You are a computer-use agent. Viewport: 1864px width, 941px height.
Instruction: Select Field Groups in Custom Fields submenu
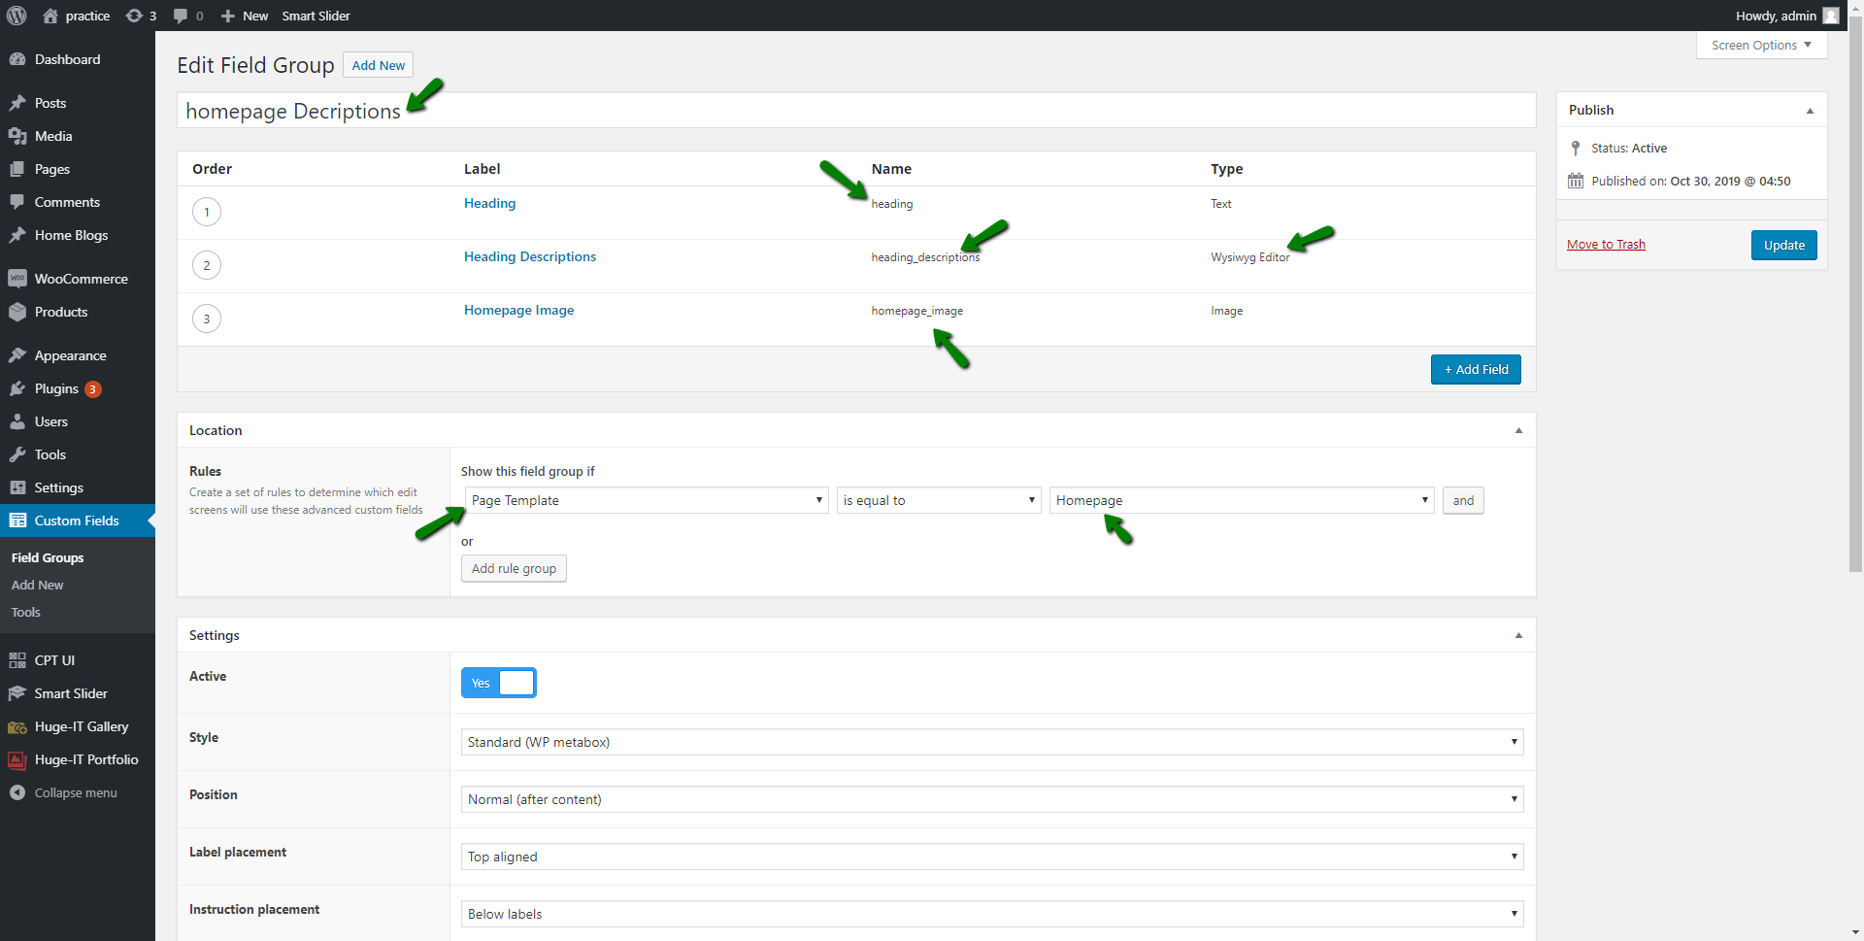tap(48, 557)
